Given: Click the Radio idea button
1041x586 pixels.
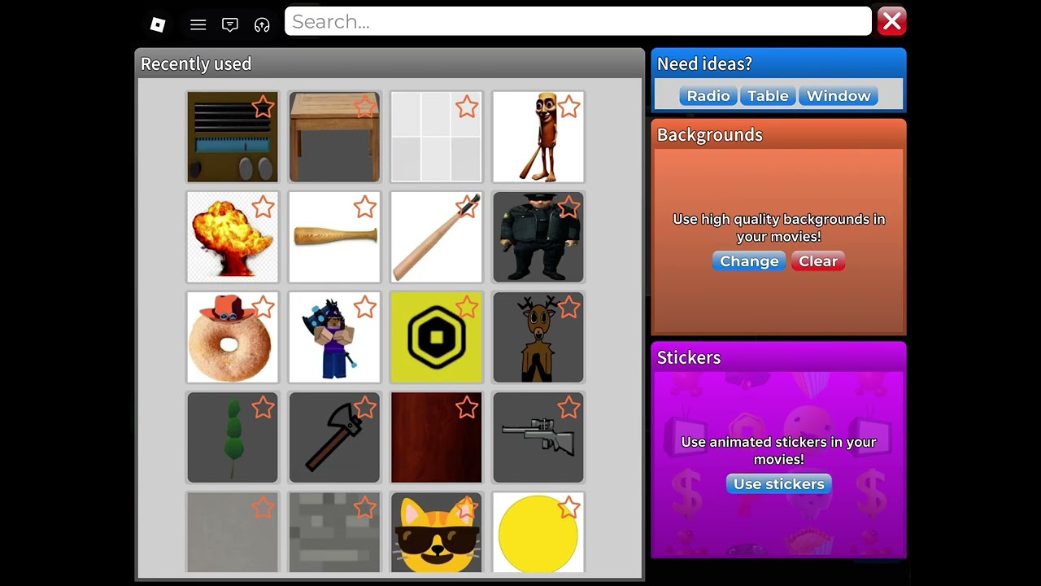Looking at the screenshot, I should (x=708, y=96).
